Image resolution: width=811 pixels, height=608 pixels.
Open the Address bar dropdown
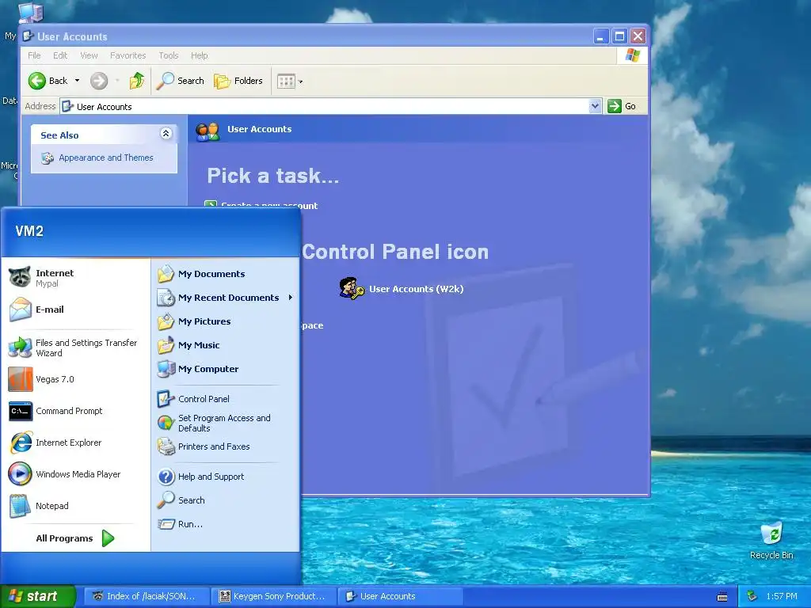(595, 106)
